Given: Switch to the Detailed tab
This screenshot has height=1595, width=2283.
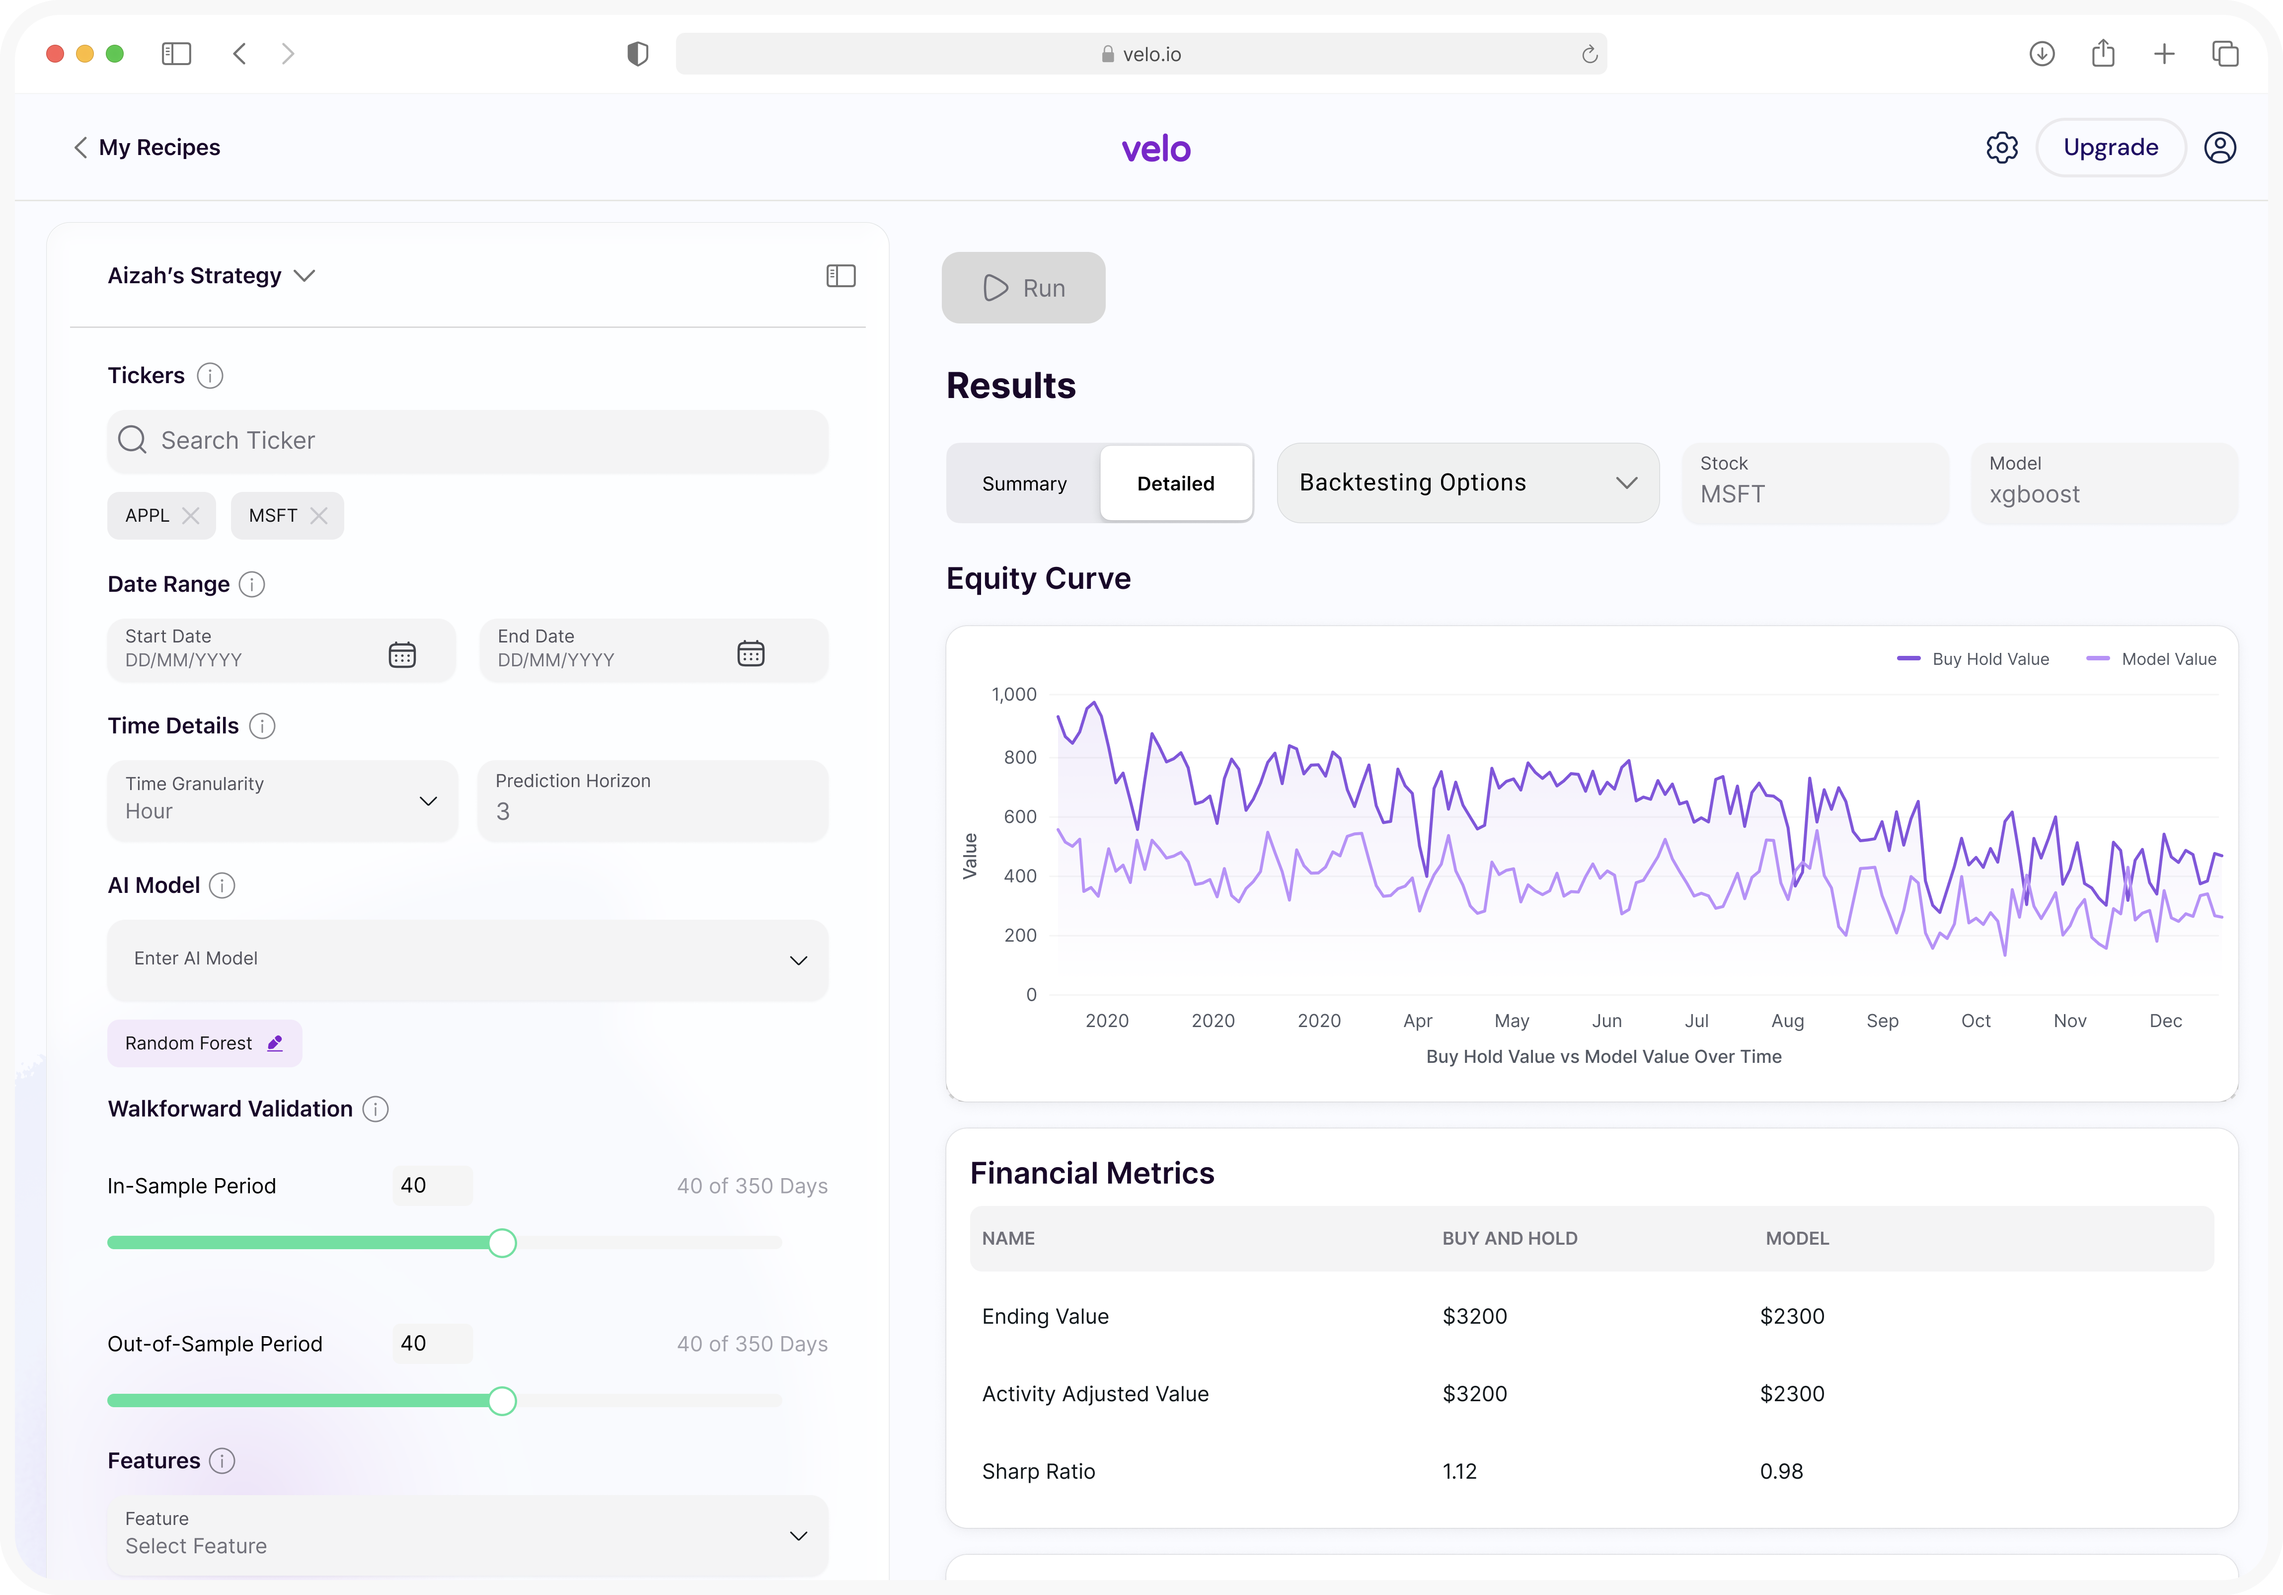Looking at the screenshot, I should (x=1175, y=483).
